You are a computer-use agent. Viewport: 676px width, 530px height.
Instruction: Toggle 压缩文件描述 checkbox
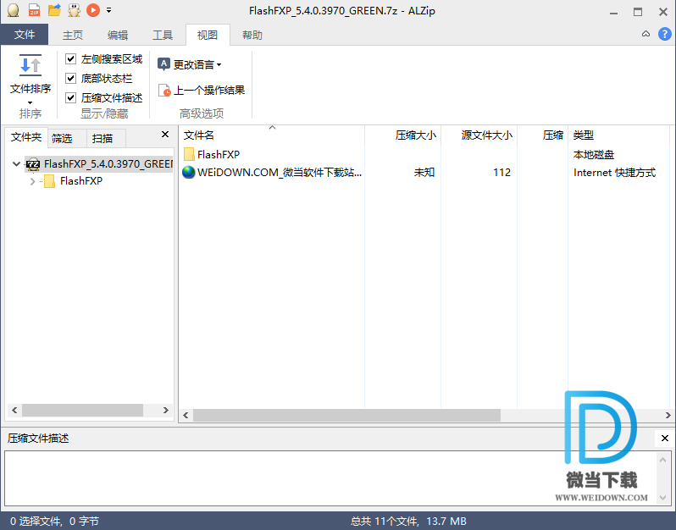[x=70, y=98]
